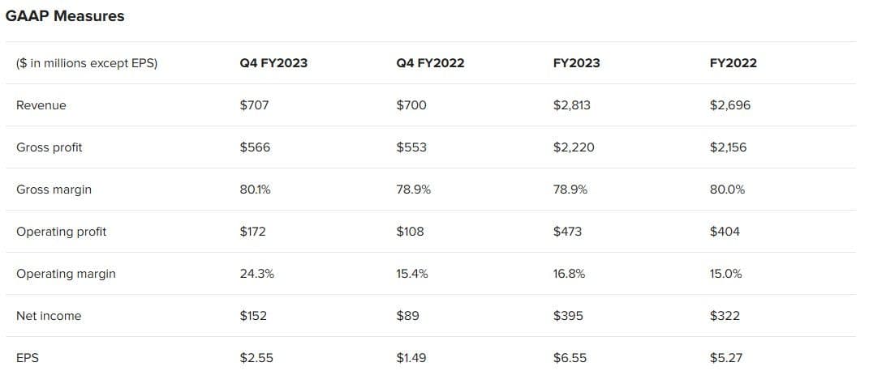This screenshot has height=392, width=869.
Task: Click the Operating margin row label
Action: click(66, 274)
